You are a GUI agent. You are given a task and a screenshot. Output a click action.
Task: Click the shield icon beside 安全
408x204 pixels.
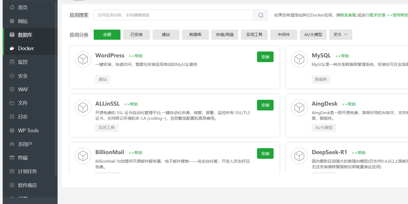(x=12, y=76)
